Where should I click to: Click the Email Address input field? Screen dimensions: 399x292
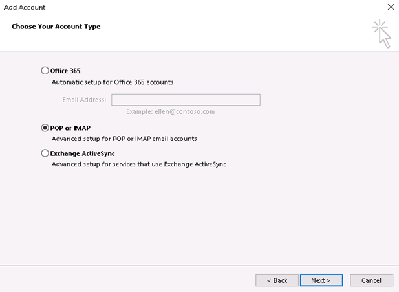(186, 100)
